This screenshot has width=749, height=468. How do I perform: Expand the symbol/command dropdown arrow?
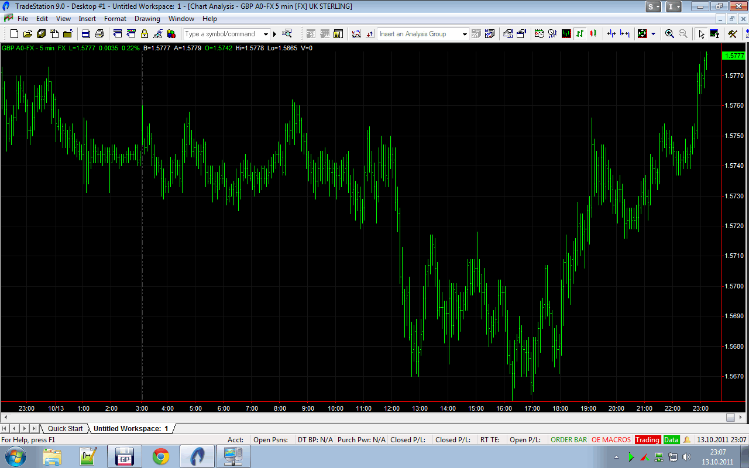tap(266, 34)
